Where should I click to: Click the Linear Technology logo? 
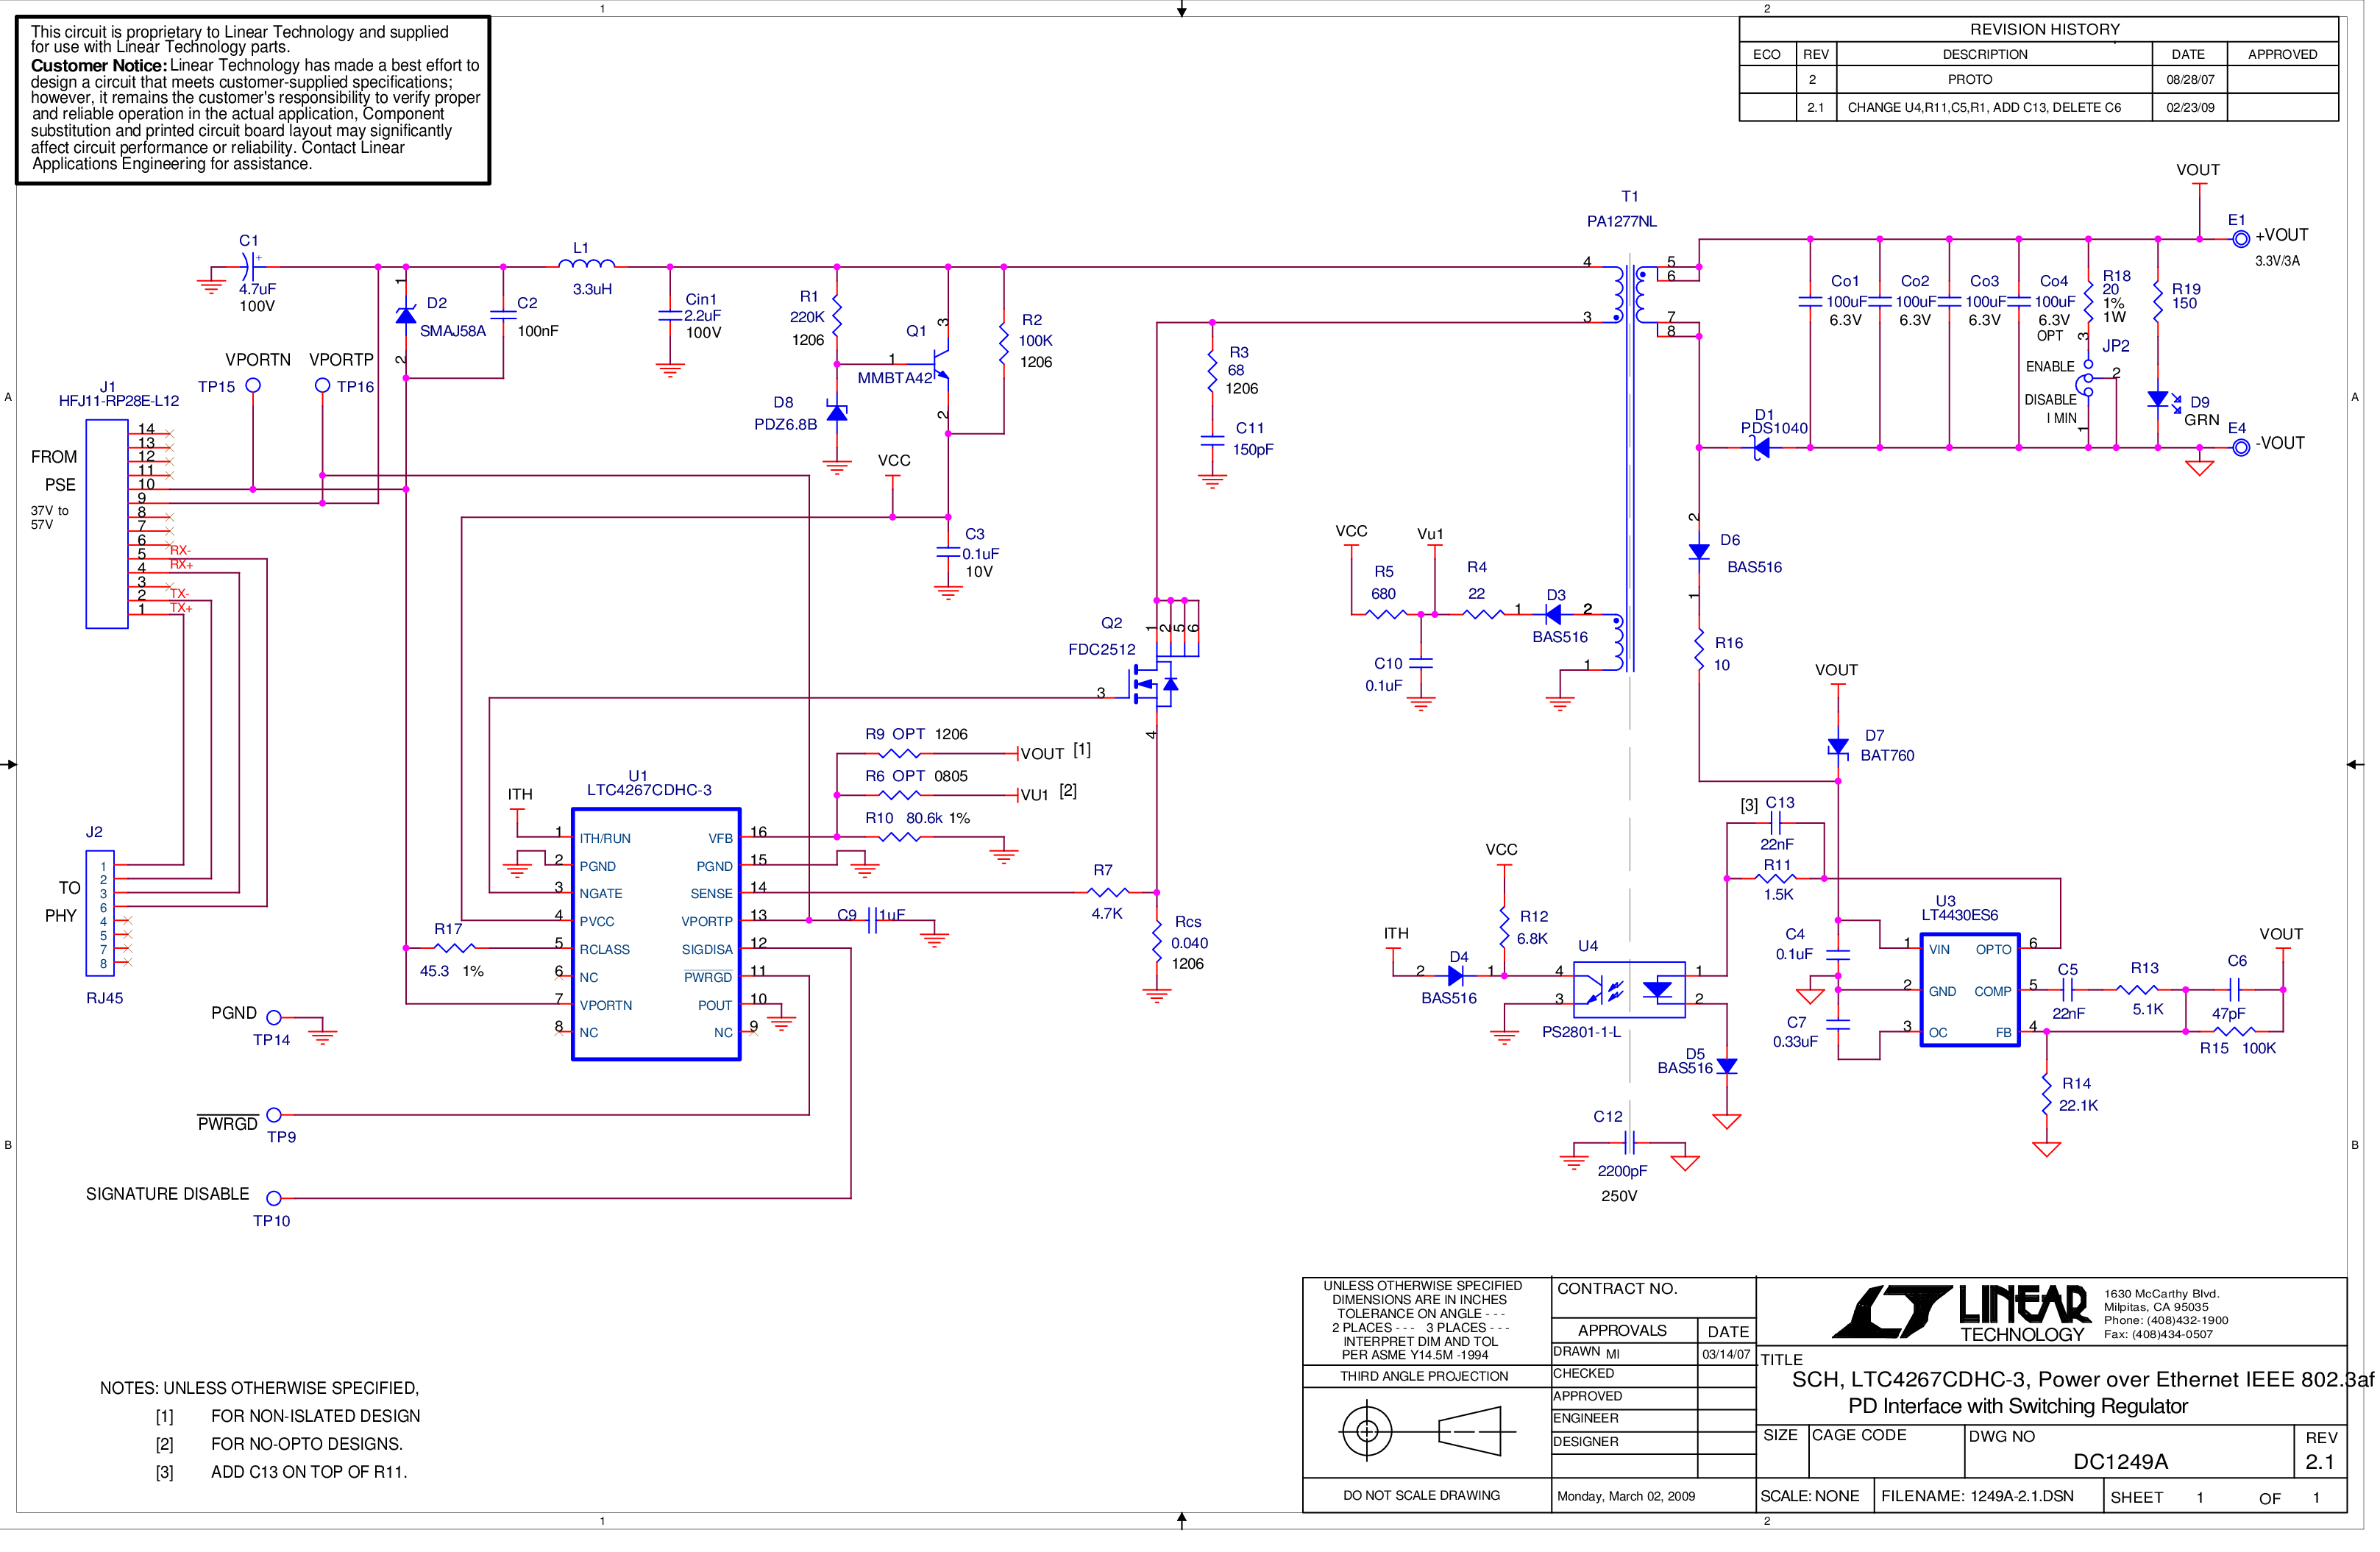[1960, 1311]
